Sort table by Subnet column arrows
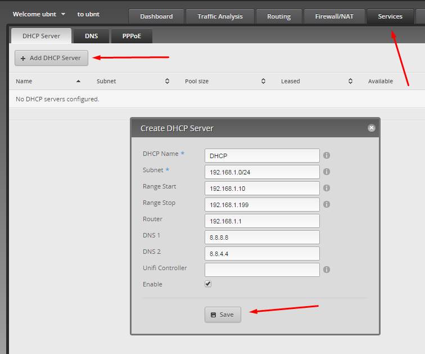425x354 pixels. click(x=167, y=81)
